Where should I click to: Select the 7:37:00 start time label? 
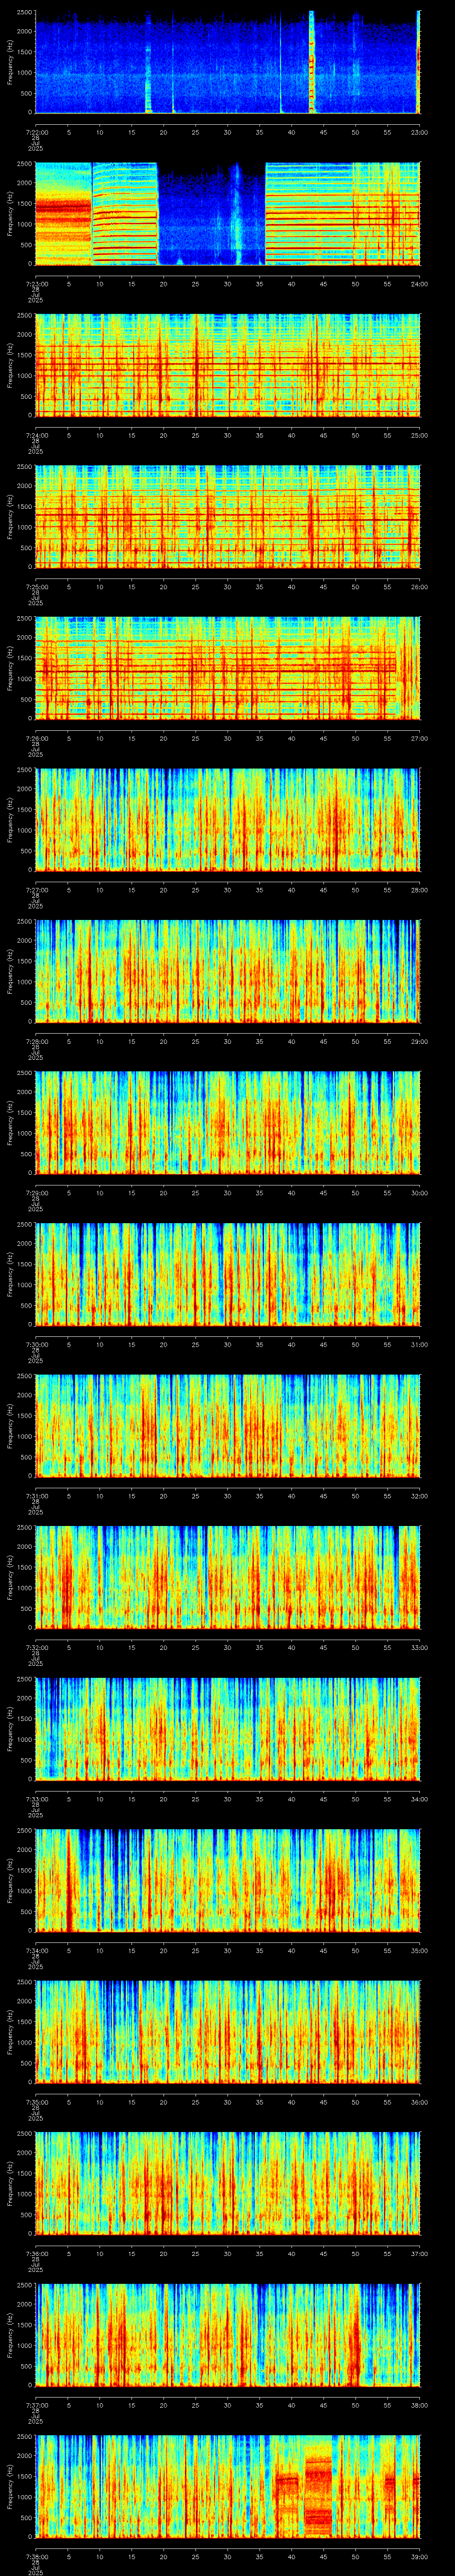pos(36,2406)
